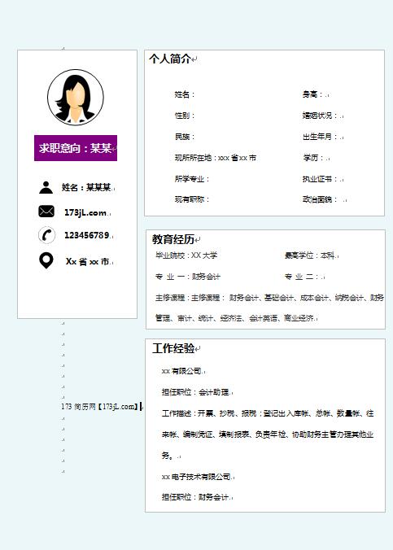Click the 政治面貌: field label
This screenshot has width=393, height=550.
coord(320,199)
